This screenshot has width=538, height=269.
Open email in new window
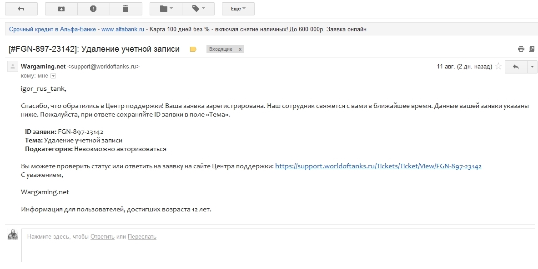pyautogui.click(x=531, y=49)
